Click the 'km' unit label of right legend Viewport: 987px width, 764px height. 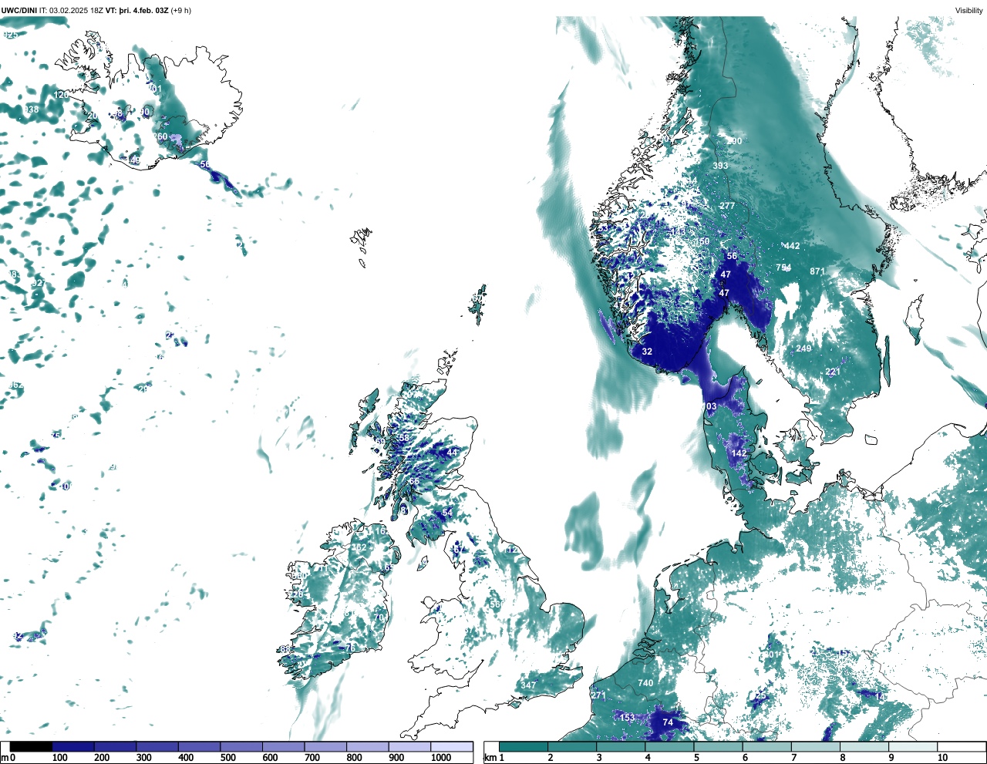coord(489,759)
